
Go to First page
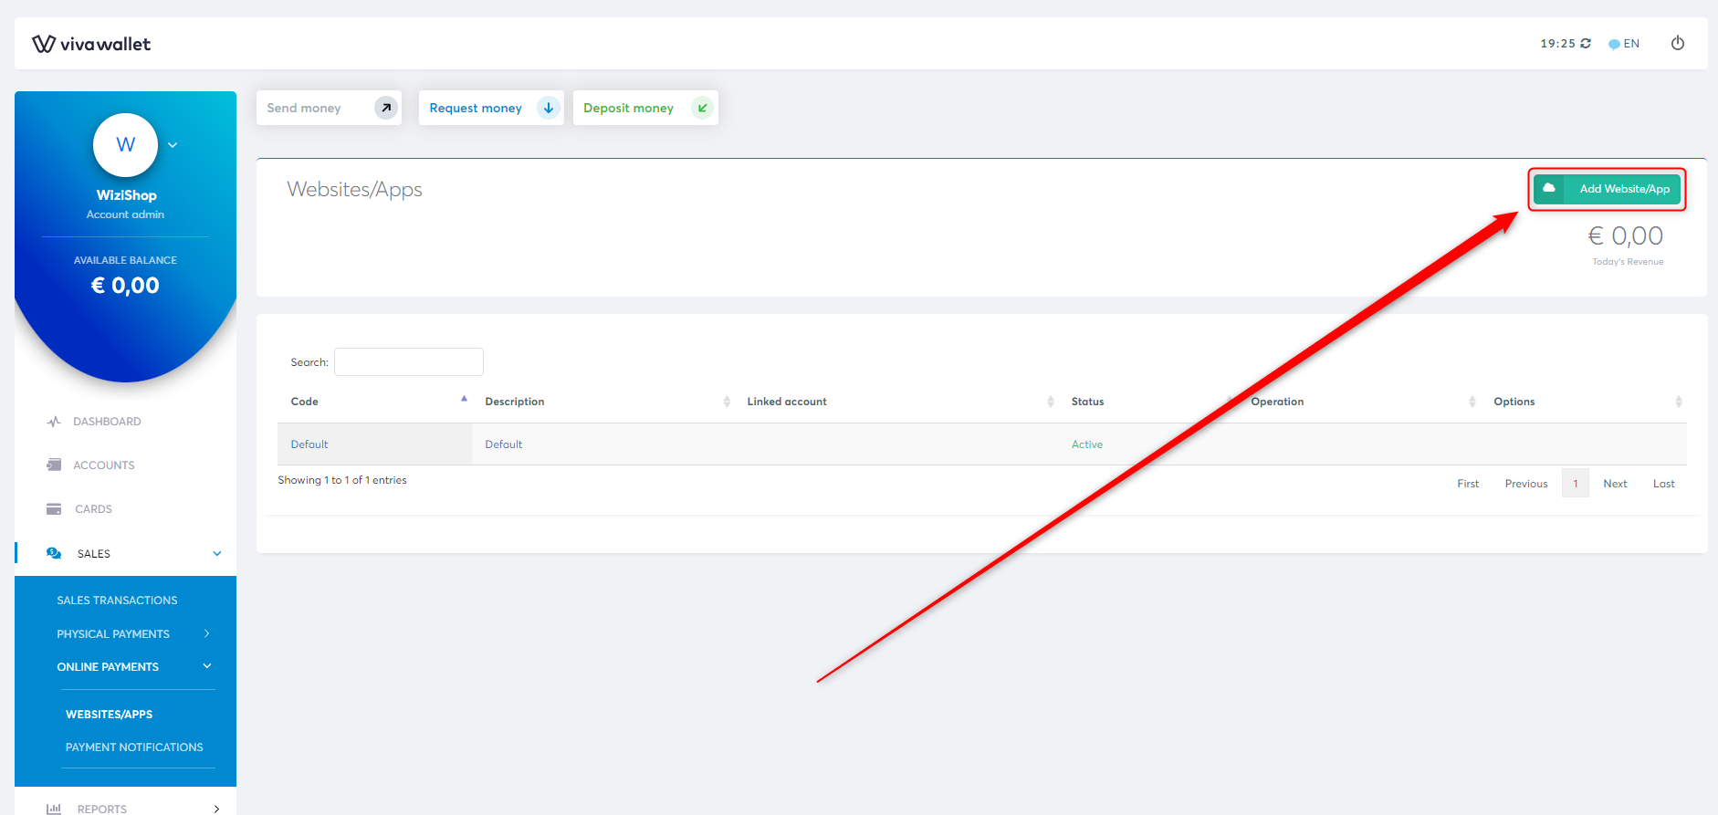[x=1468, y=484]
